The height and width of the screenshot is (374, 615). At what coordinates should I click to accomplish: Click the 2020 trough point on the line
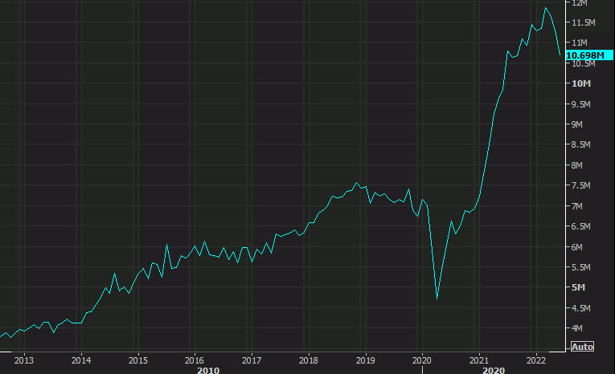tap(437, 299)
